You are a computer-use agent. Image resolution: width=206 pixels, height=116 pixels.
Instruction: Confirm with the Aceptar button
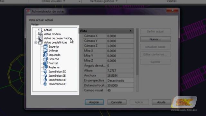[x=94, y=102]
